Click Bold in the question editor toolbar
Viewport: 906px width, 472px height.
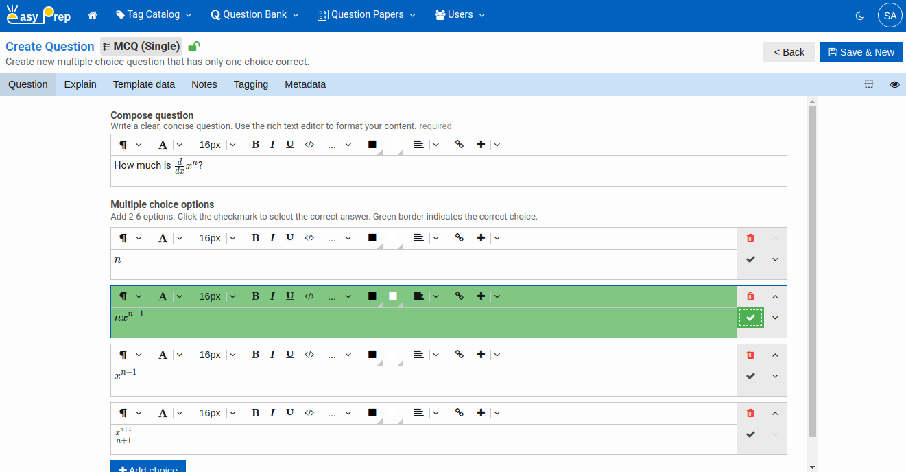pyautogui.click(x=255, y=145)
